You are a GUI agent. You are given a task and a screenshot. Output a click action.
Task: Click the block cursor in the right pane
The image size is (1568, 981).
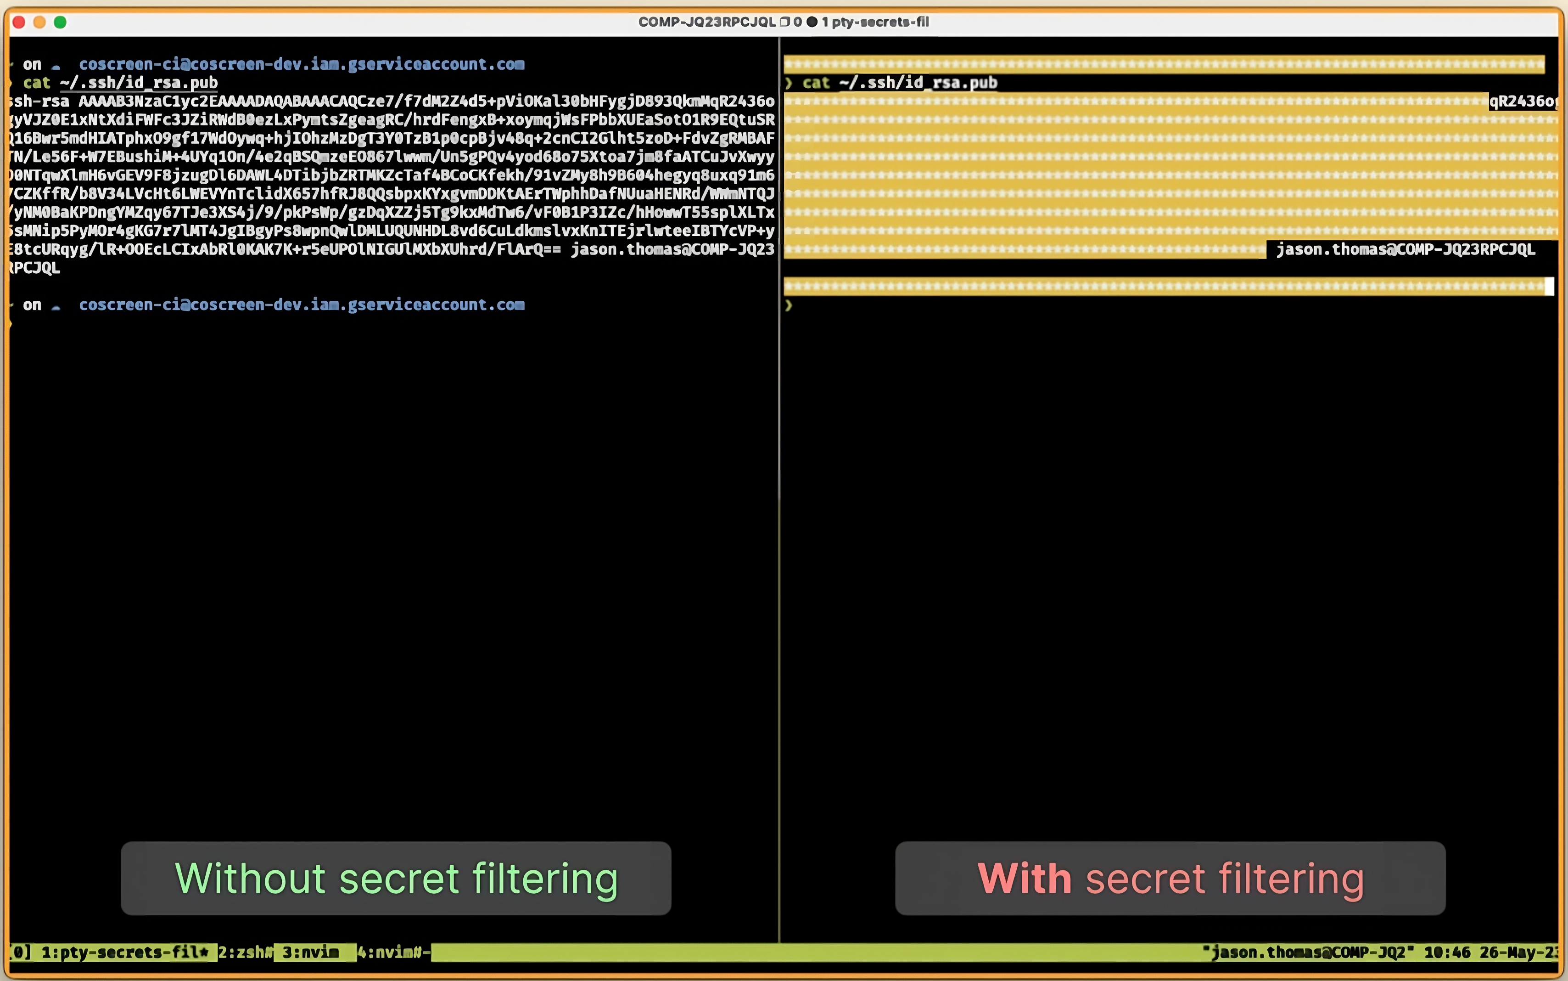pyautogui.click(x=1550, y=286)
